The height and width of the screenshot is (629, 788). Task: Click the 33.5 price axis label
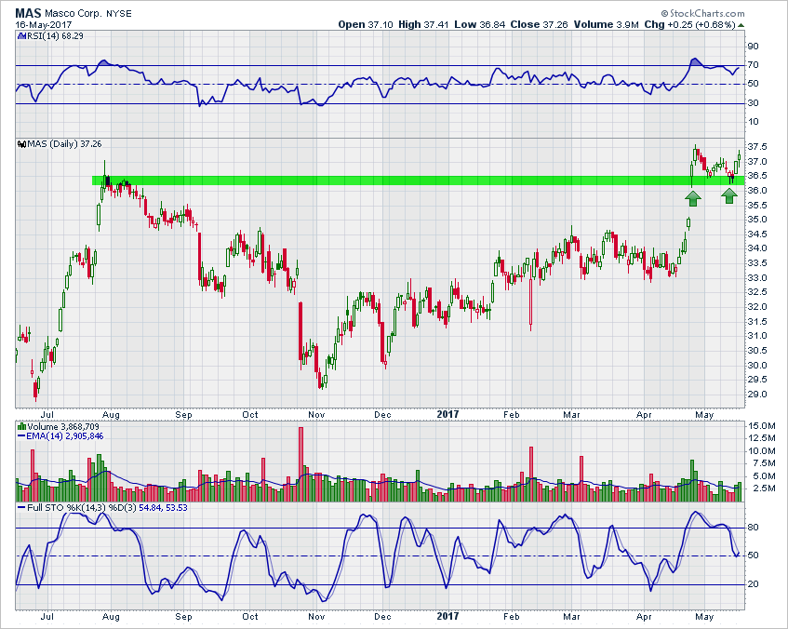pos(757,263)
